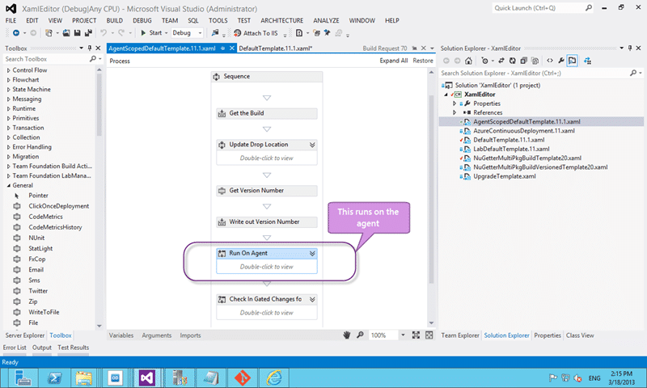Open Internet Explorer from the taskbar
The image size is (647, 388).
[x=274, y=377]
